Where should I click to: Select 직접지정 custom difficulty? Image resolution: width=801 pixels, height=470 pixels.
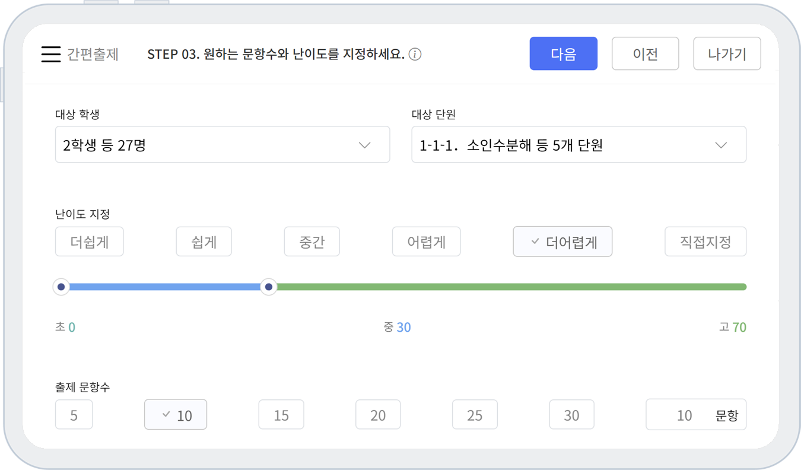click(x=705, y=242)
